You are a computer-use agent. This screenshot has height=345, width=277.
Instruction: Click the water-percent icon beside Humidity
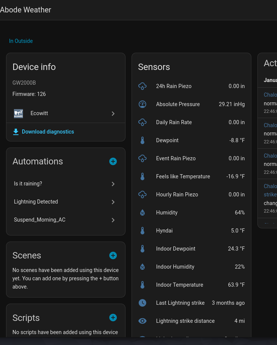[142, 213]
